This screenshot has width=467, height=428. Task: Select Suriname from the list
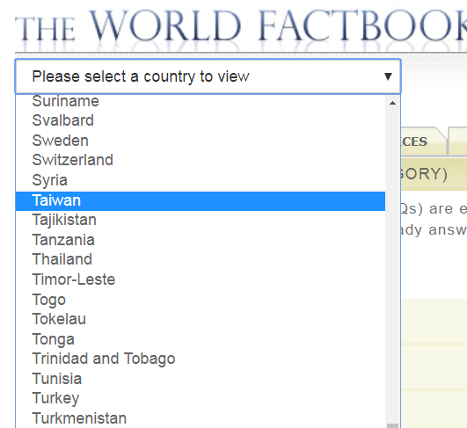pos(201,101)
